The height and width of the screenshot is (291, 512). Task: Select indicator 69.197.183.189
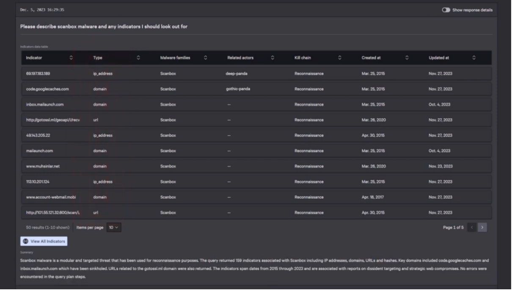(38, 74)
